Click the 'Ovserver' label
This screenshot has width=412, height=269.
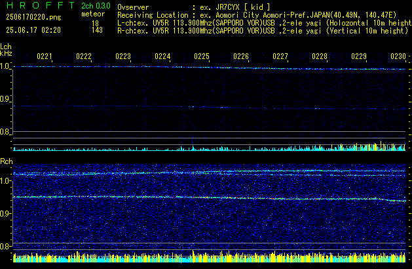point(133,7)
